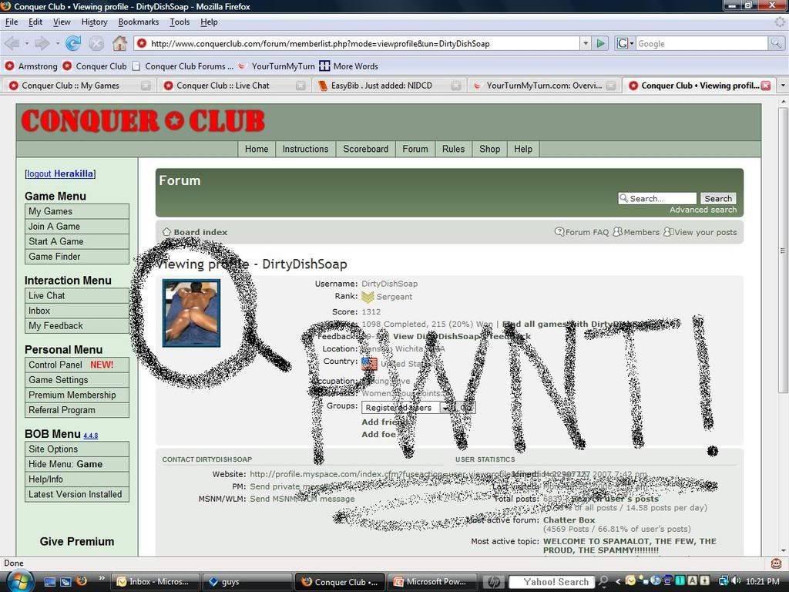Launch Firefox from the quick launch bar
The height and width of the screenshot is (592, 789).
pos(82,581)
